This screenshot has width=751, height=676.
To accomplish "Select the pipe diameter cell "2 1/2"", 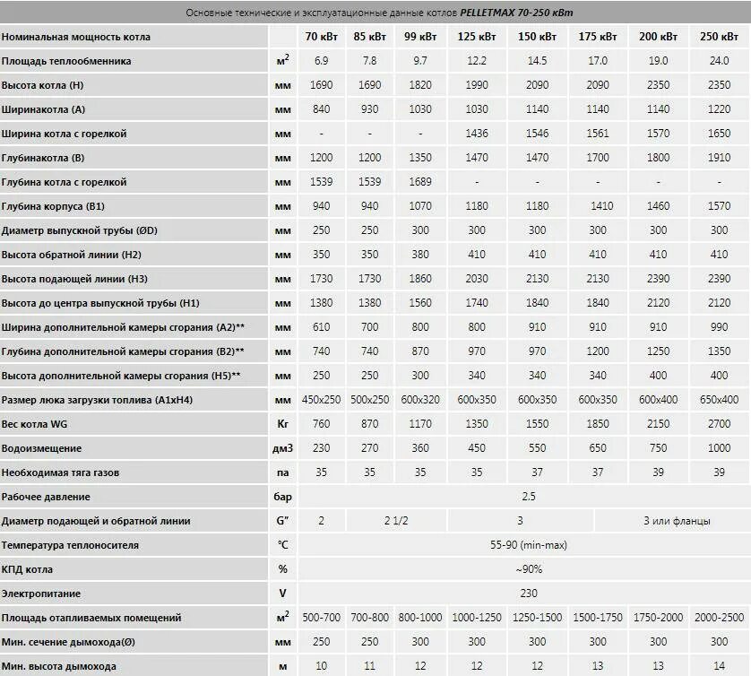I will point(396,521).
